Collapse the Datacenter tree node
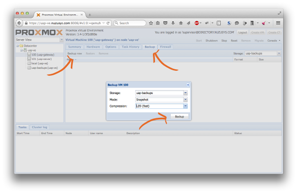Image resolution: width=297 pixels, height=193 pixels. (17, 46)
